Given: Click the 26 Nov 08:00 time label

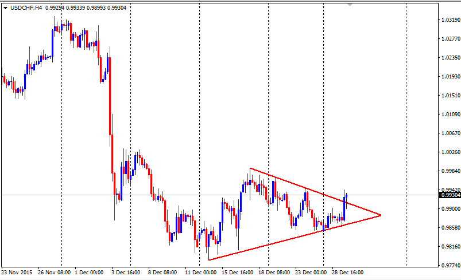Looking at the screenshot, I should [55, 273].
